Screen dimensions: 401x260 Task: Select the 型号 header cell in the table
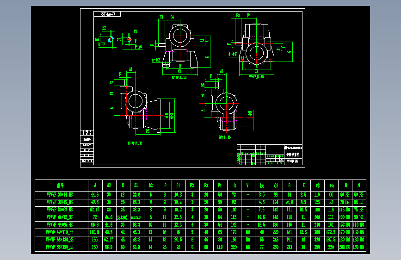click(x=62, y=186)
